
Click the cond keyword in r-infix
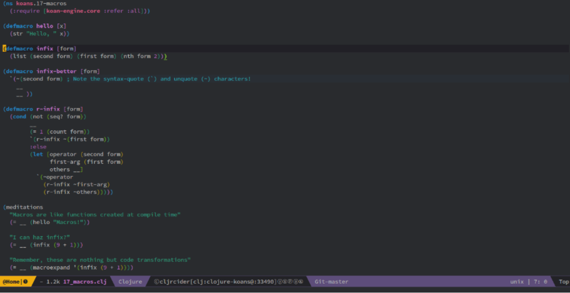[20, 117]
